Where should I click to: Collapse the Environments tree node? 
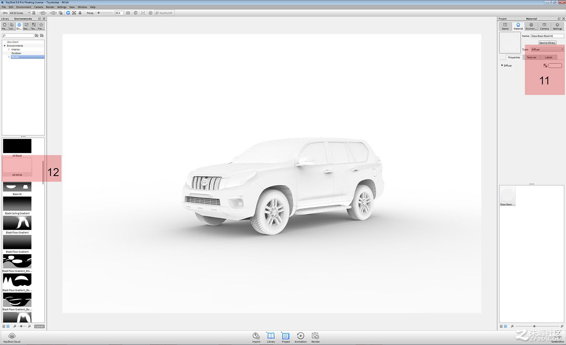click(5, 46)
